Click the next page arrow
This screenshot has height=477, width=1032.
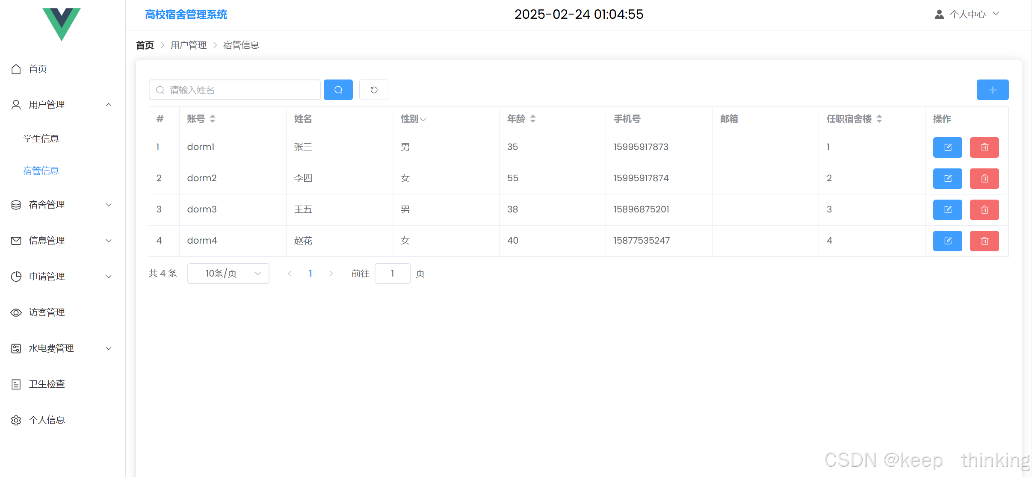click(331, 274)
